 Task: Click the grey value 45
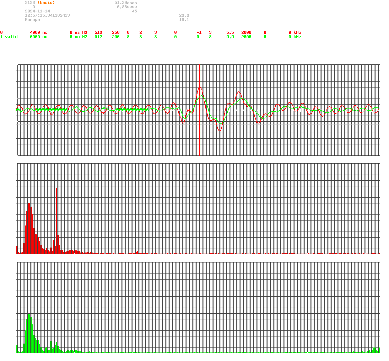coord(134,11)
